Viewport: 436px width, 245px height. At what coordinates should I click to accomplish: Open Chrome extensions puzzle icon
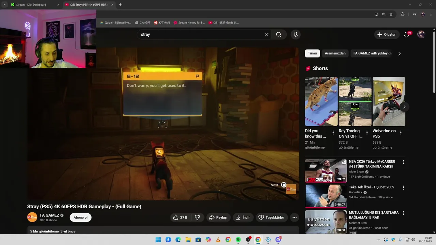click(x=403, y=14)
